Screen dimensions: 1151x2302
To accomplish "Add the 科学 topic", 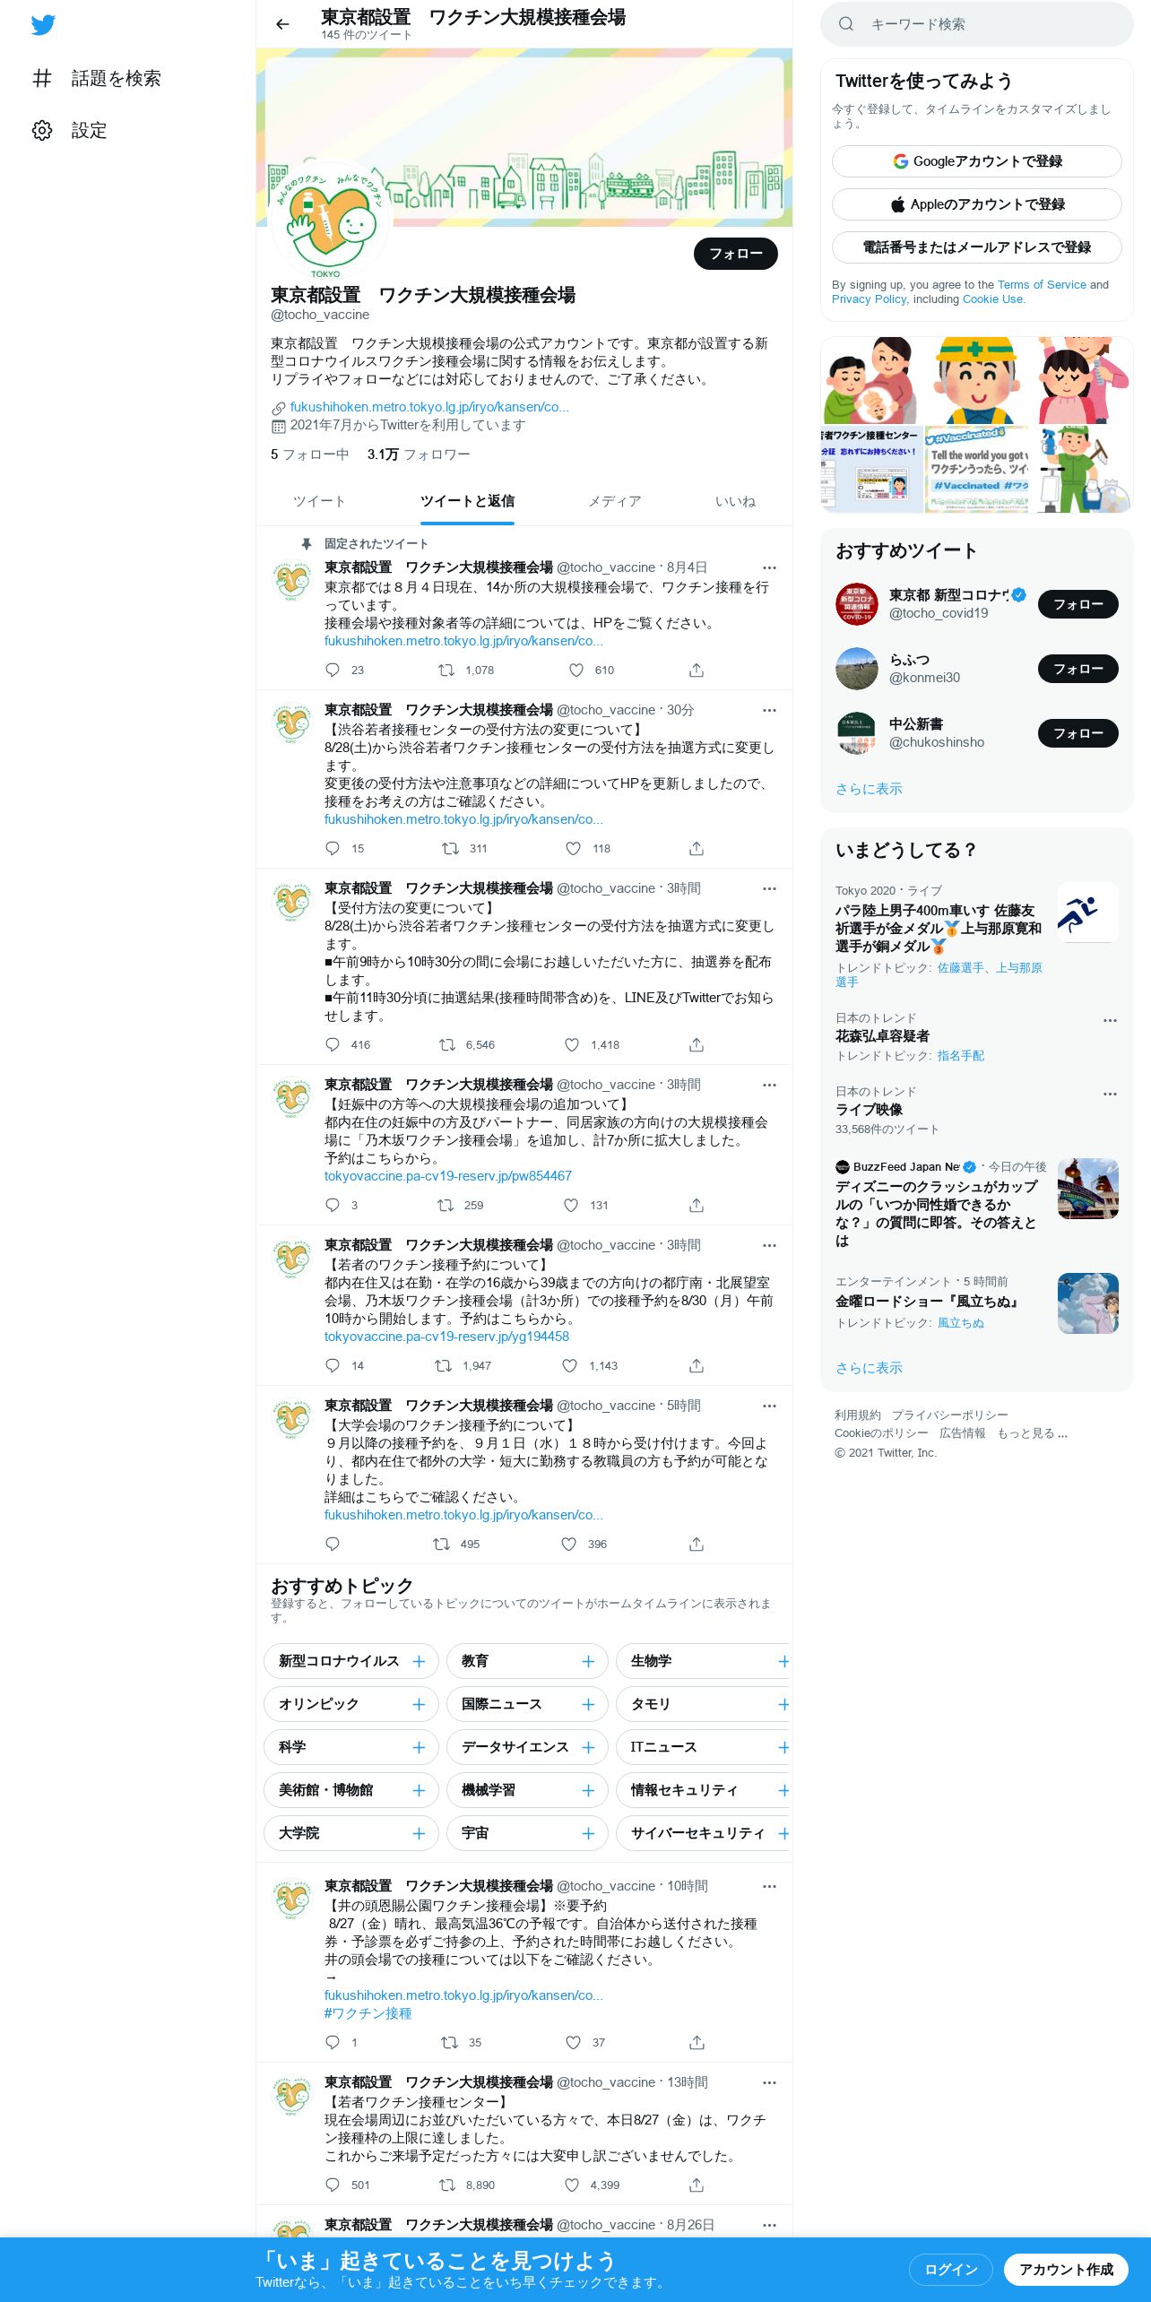I will [419, 1747].
